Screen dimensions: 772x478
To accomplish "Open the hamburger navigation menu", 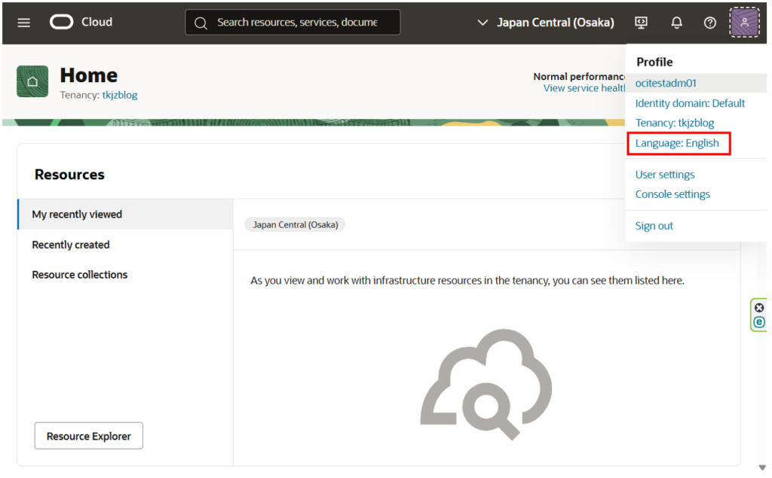I will pyautogui.click(x=24, y=23).
